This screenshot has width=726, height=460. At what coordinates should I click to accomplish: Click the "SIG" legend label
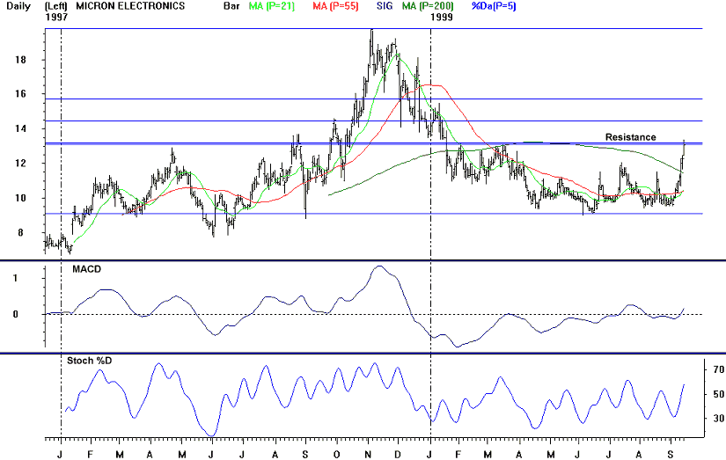(385, 6)
